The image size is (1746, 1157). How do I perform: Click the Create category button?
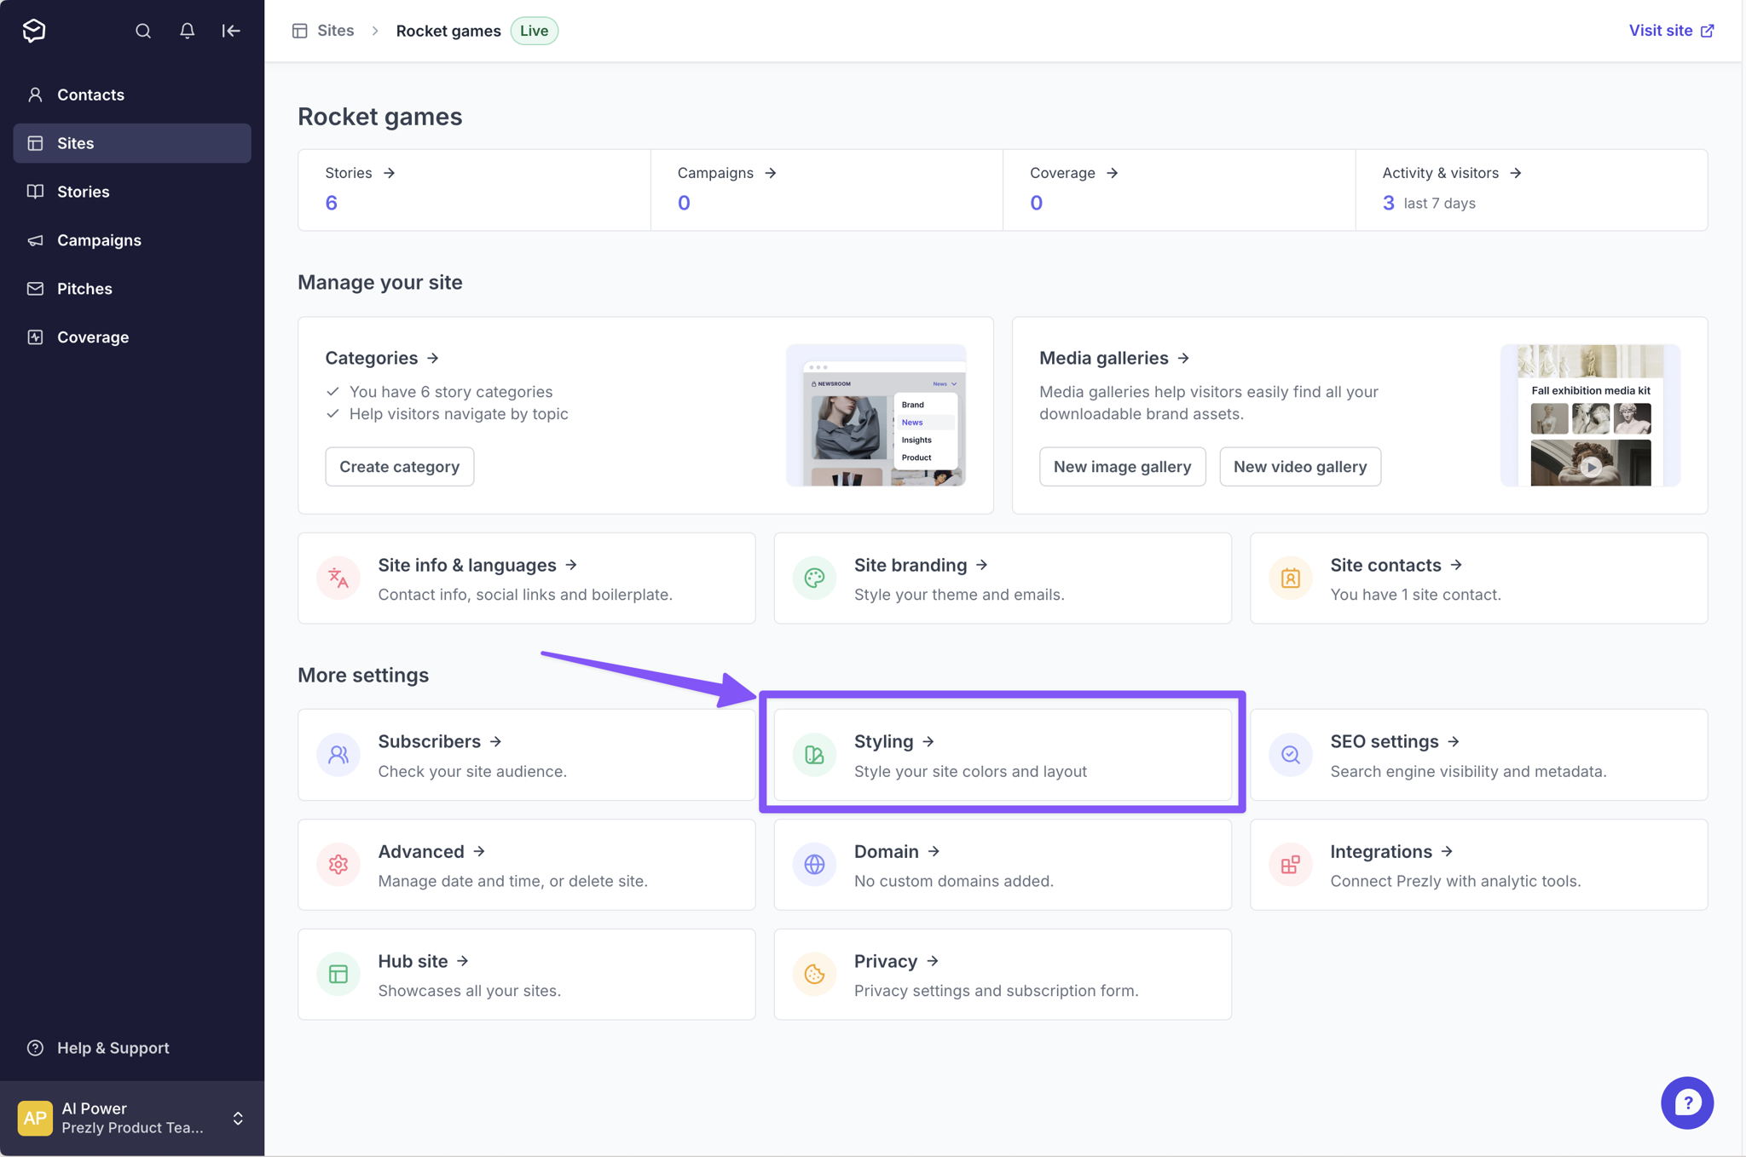tap(399, 467)
